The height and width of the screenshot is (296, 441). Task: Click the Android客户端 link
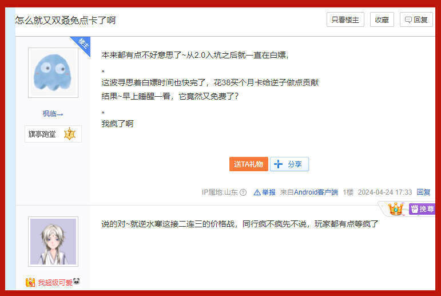[316, 192]
